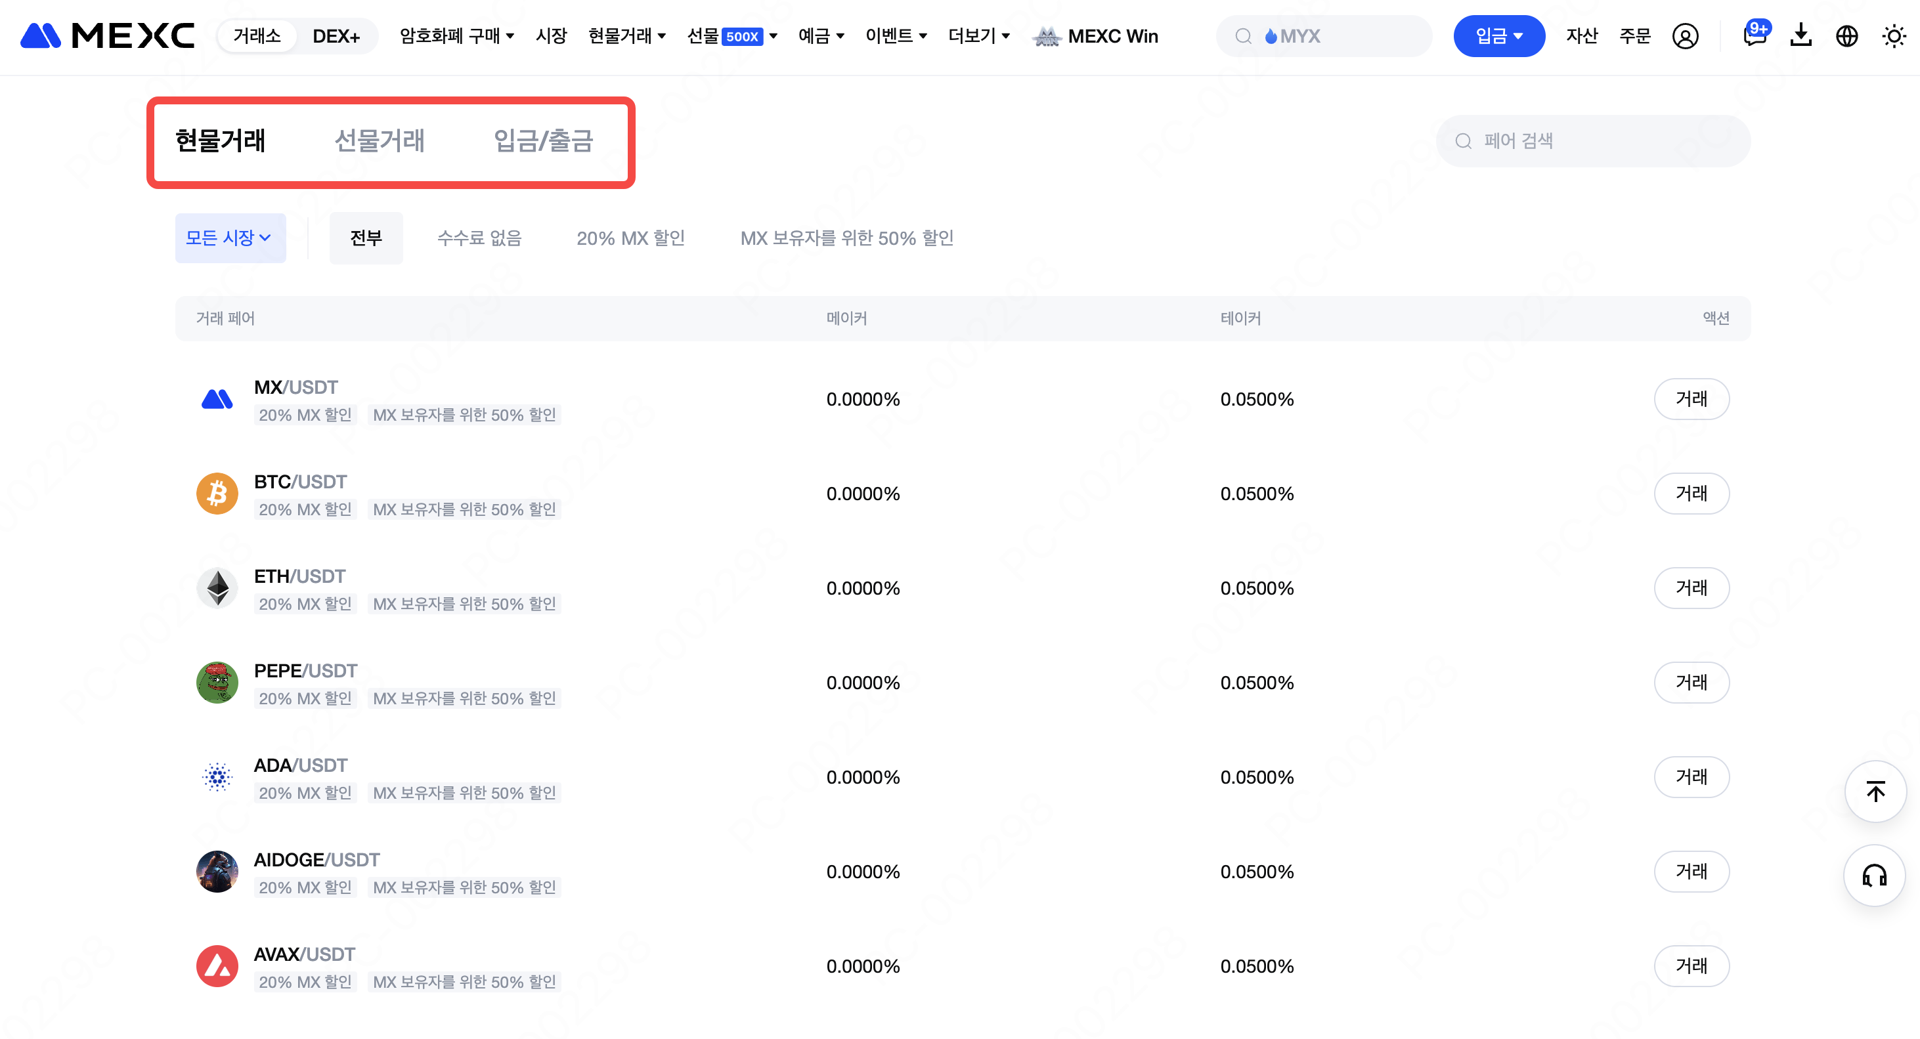Switch to 거래소 exchange toggle
The width and height of the screenshot is (1920, 1039).
click(257, 35)
